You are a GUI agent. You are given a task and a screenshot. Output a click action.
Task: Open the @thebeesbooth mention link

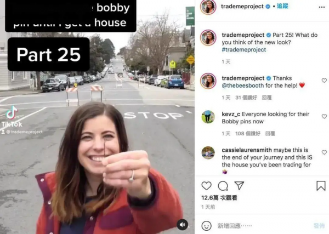[x=243, y=85]
